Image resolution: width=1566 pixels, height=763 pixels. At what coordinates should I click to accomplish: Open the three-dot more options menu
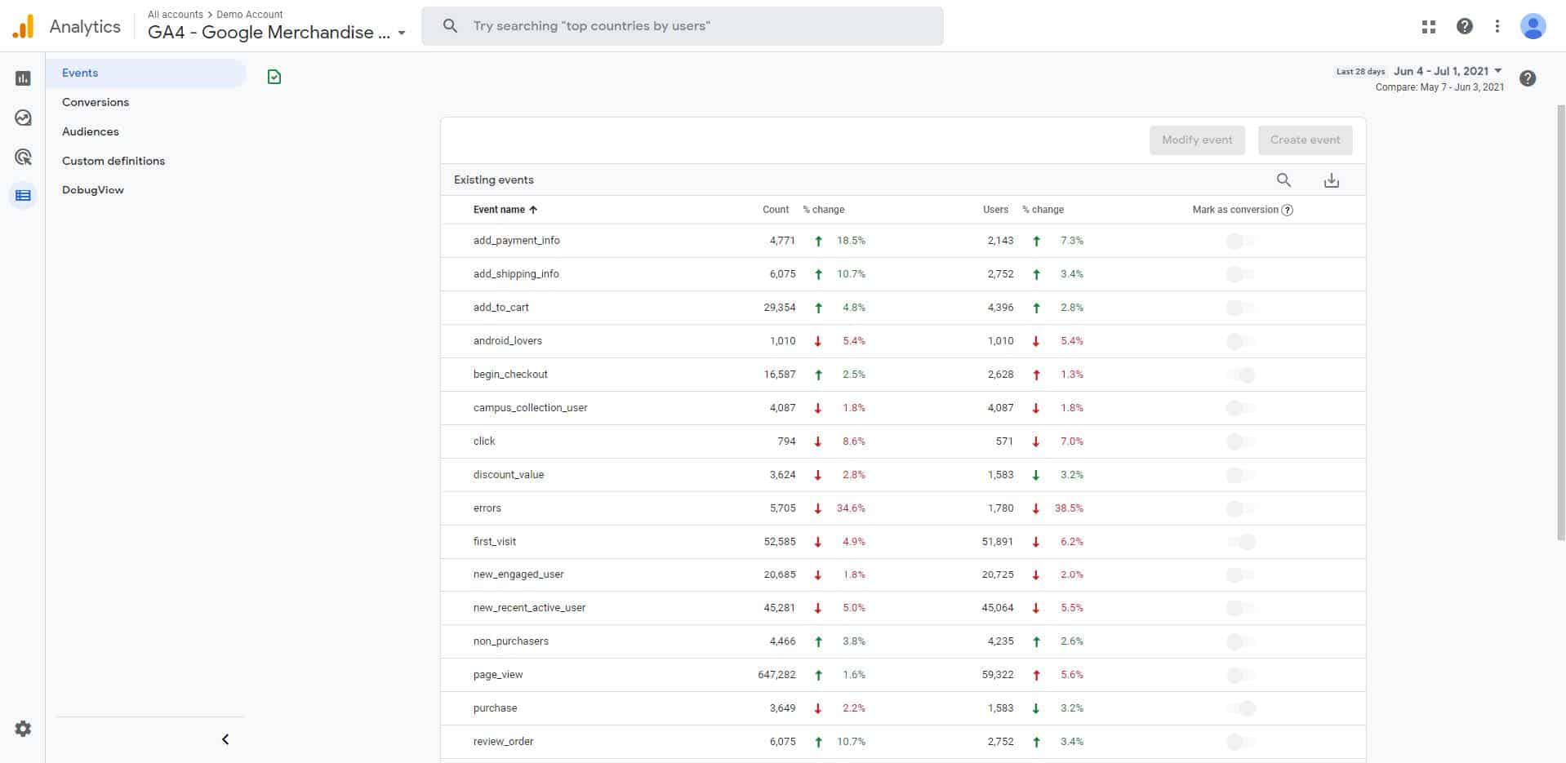[1497, 26]
